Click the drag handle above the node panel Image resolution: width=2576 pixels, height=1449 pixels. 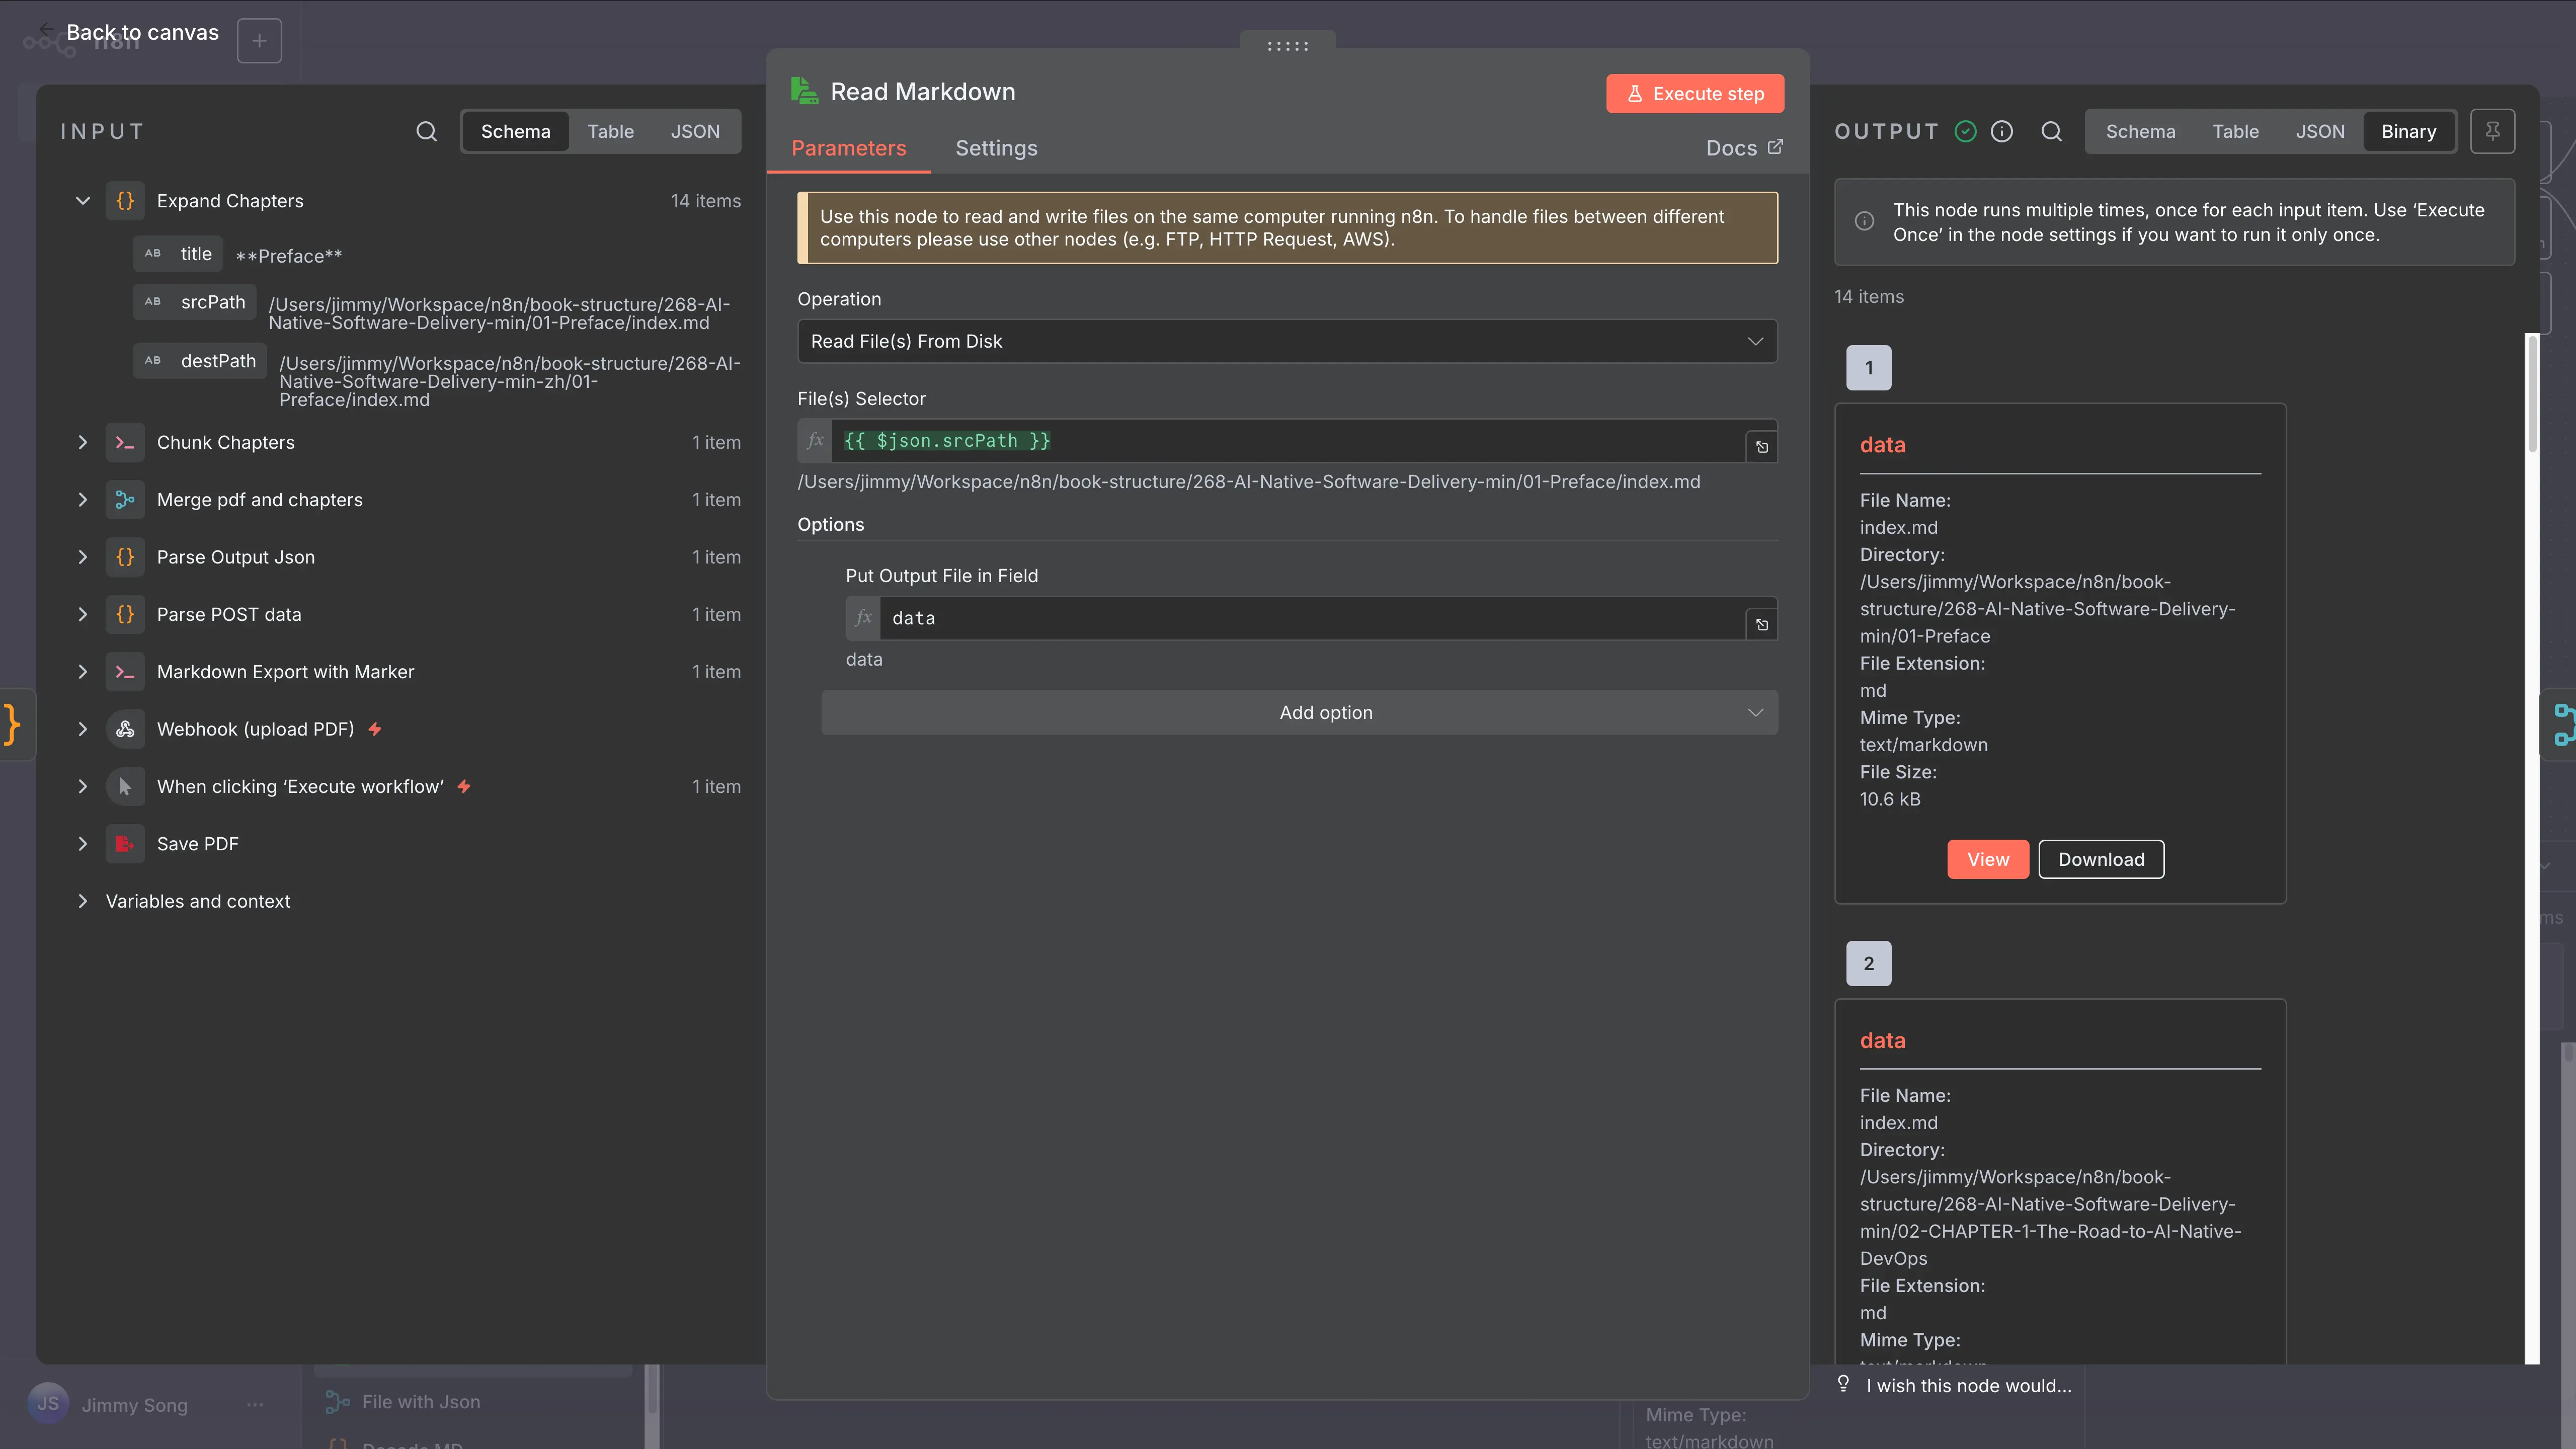pos(1287,45)
